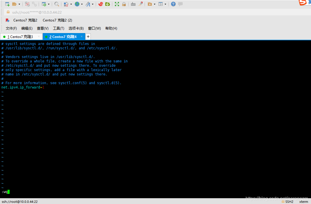Click the highlight marker icon
Viewport: 311px width, 204px height.
tap(141, 4)
